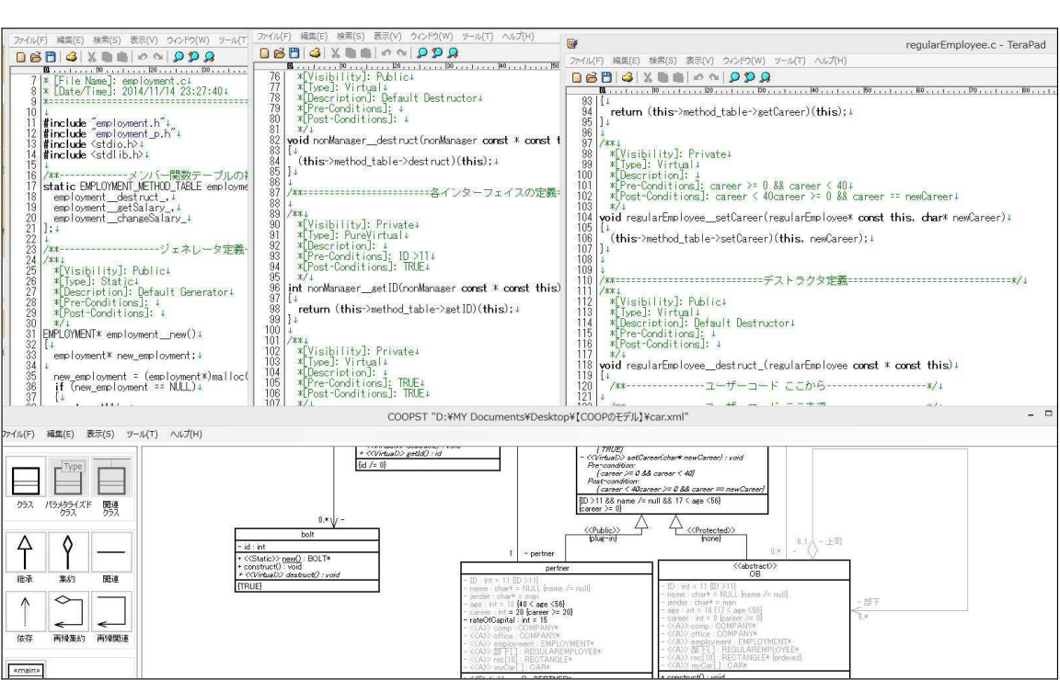
Task: Click Copy icon in regularEmployee.c TeraPad window
Action: (663, 78)
